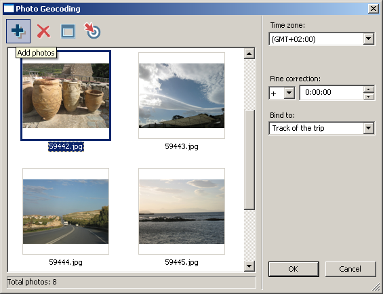The width and height of the screenshot is (383, 294).
Task: Click the photo list scroll down arrow
Action: coord(249,266)
